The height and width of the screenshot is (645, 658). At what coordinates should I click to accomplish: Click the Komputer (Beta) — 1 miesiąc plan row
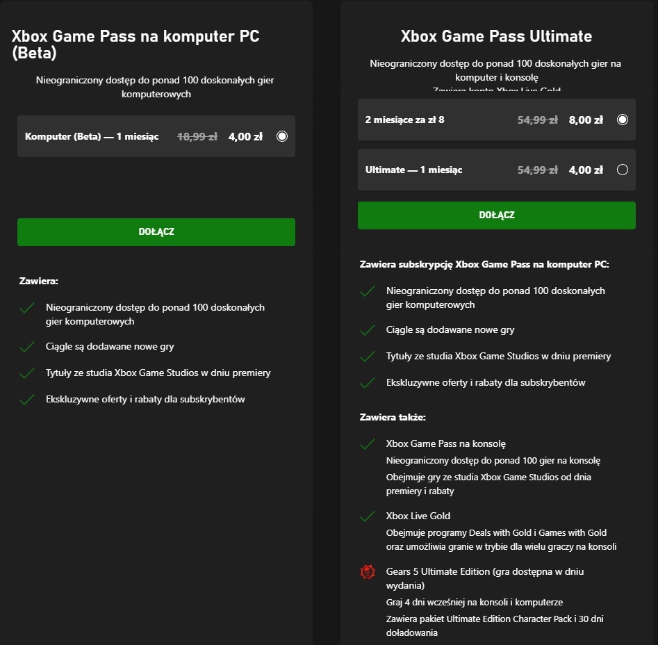[156, 136]
